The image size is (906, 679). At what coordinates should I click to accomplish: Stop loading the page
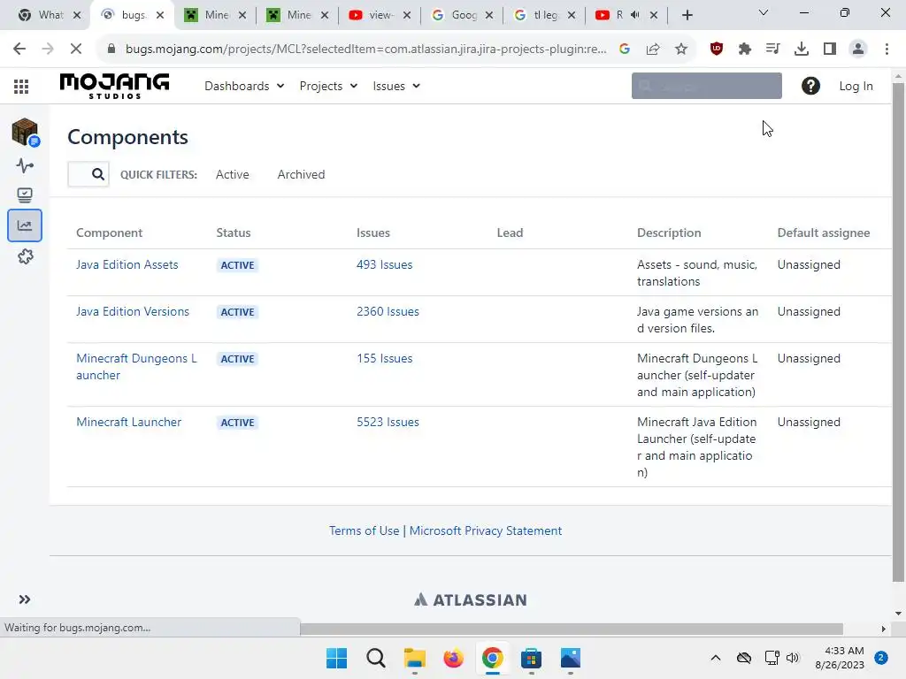coord(76,49)
